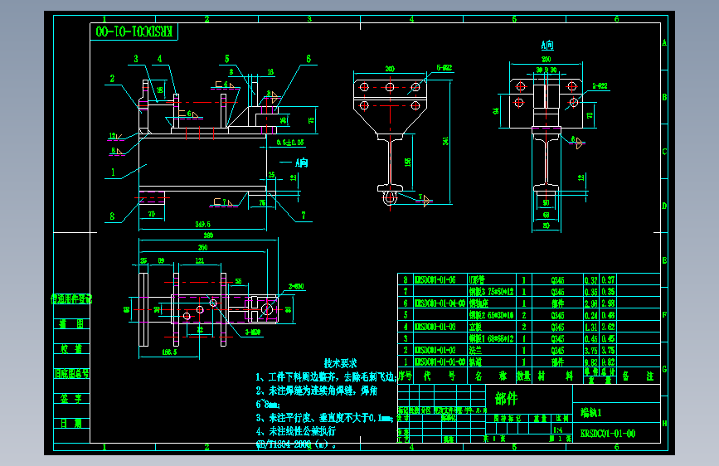Click part code 'KRSDC01-01-03' in parts list
Viewport: 719px width, 466px height.
[435, 327]
